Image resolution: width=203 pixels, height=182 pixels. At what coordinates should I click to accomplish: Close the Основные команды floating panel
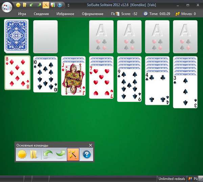[90, 145]
